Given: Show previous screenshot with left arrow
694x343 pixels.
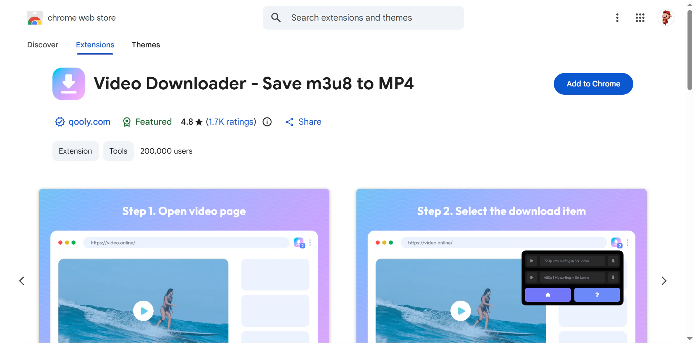Looking at the screenshot, I should (x=22, y=281).
